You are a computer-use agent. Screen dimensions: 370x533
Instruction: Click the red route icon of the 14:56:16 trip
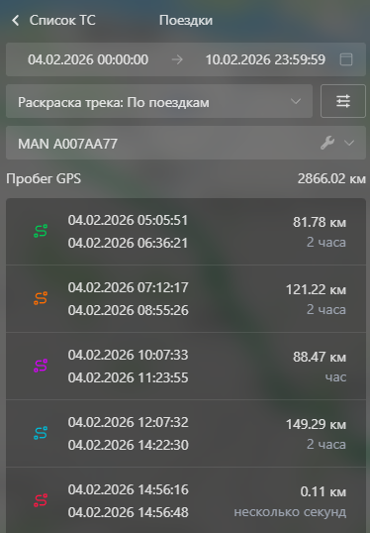(x=41, y=500)
